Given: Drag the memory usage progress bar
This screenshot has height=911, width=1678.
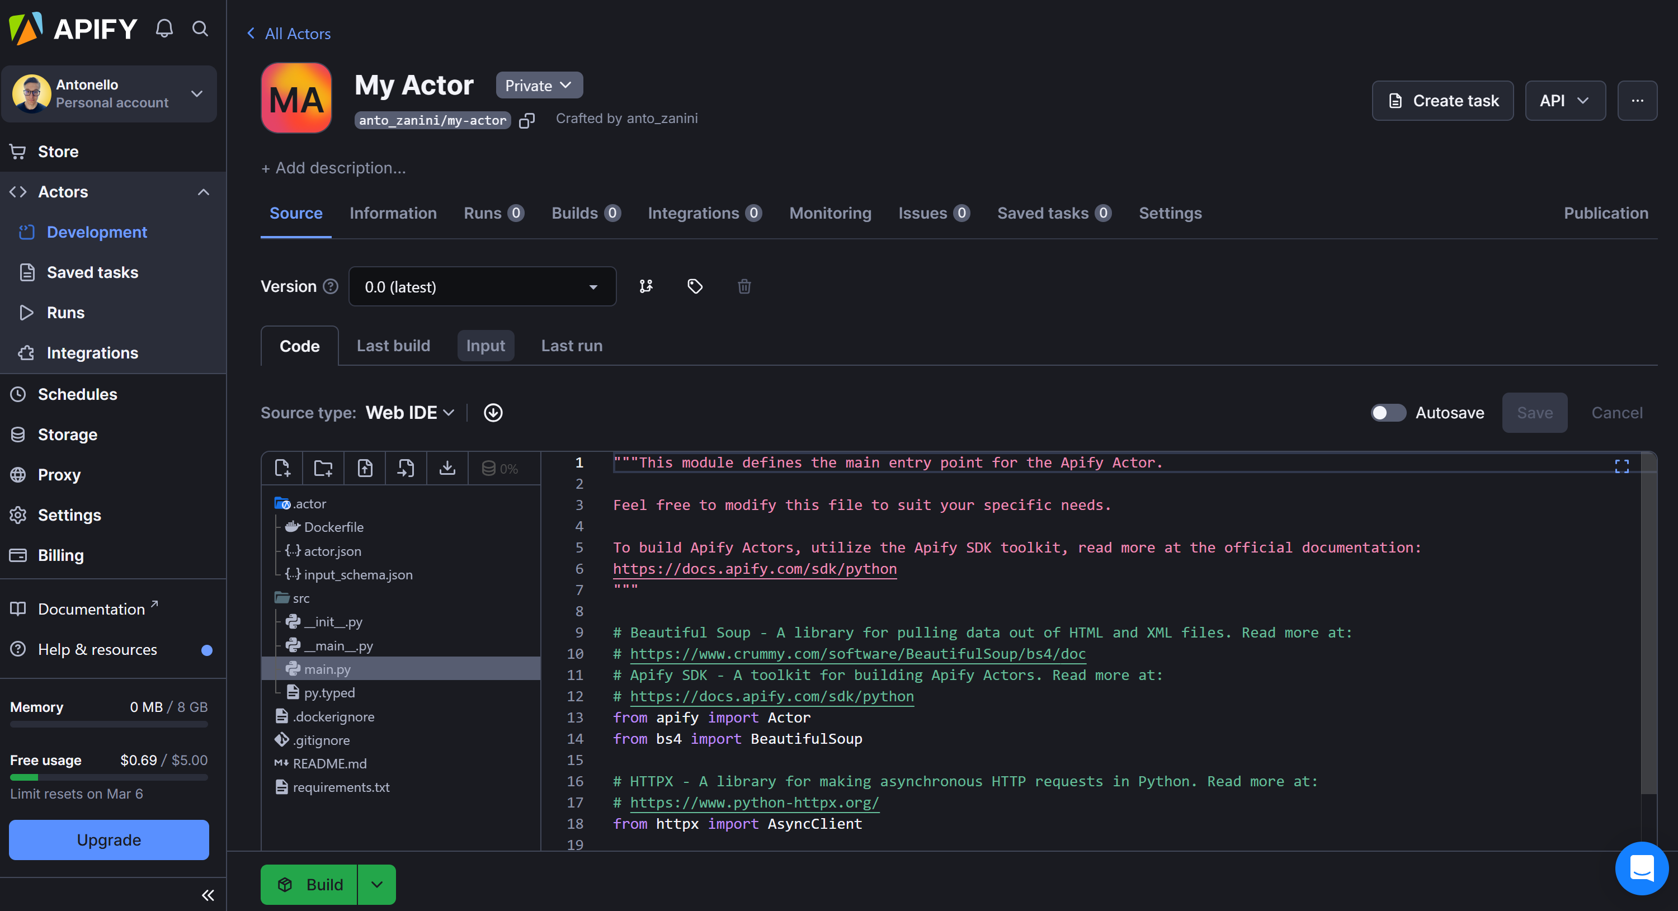Looking at the screenshot, I should point(109,723).
